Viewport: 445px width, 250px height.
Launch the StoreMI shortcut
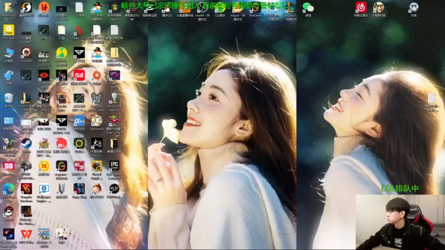26,53
